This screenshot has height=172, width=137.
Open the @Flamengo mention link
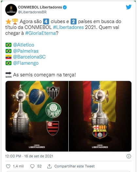[26, 63]
